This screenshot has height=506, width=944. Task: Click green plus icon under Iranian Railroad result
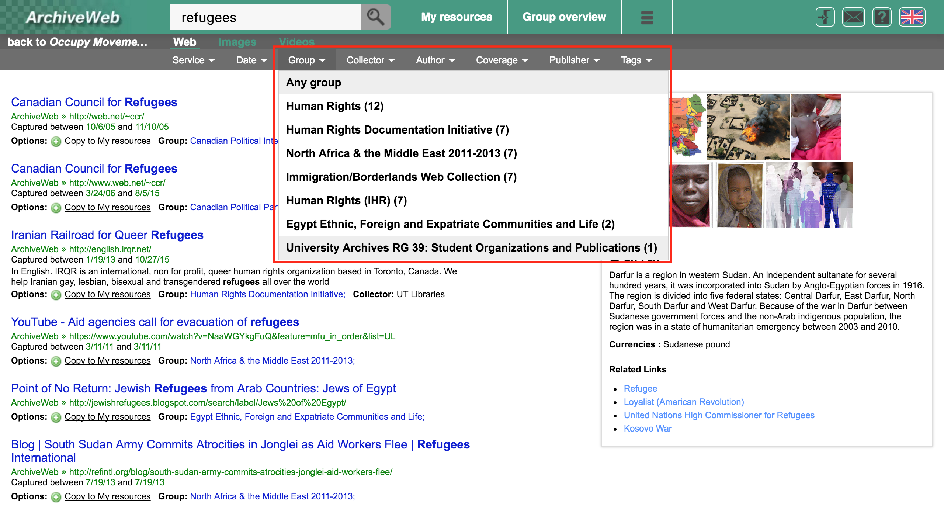pos(56,295)
